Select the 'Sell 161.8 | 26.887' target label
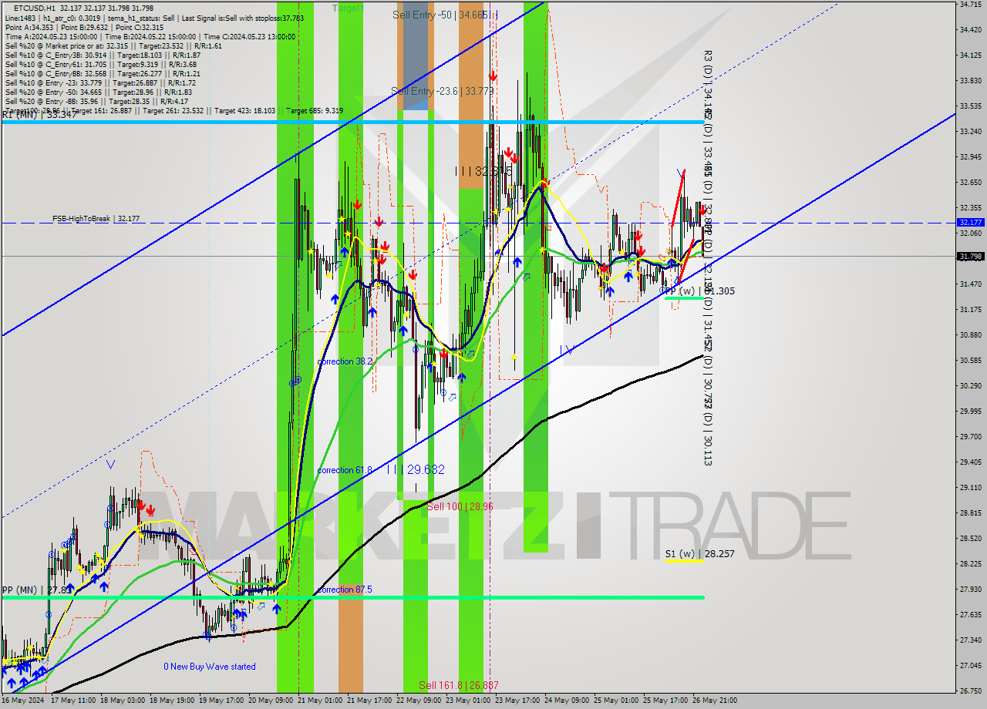Image resolution: width=987 pixels, height=709 pixels. 459,684
